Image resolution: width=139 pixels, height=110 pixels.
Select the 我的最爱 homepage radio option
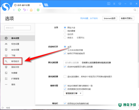(x=65, y=31)
